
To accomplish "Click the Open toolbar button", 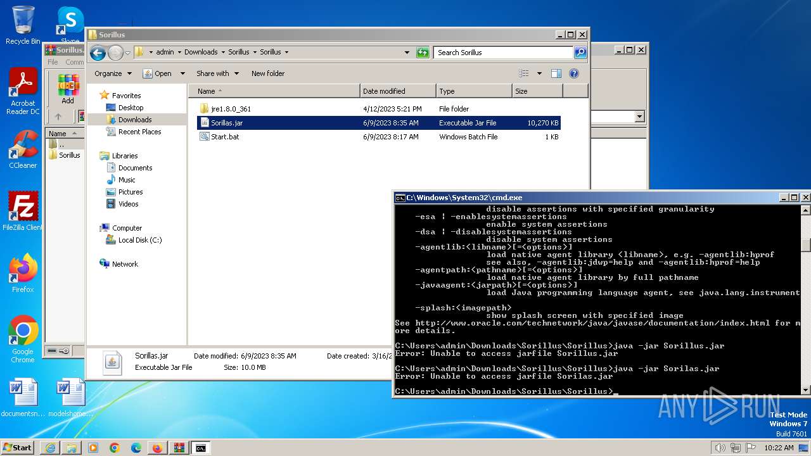I will pyautogui.click(x=157, y=73).
